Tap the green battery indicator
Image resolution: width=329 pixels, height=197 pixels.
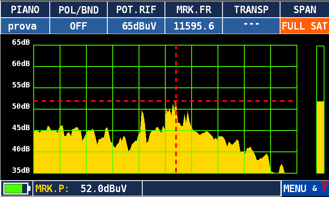tap(17, 188)
